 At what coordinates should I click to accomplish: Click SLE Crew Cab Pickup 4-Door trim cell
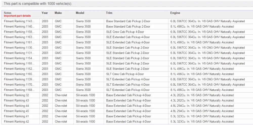click(136, 32)
